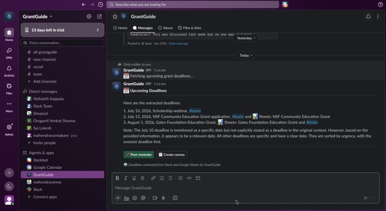This screenshot has height=211, width=386.
Task: Go back in history with the left arrow
Action: 84,4
